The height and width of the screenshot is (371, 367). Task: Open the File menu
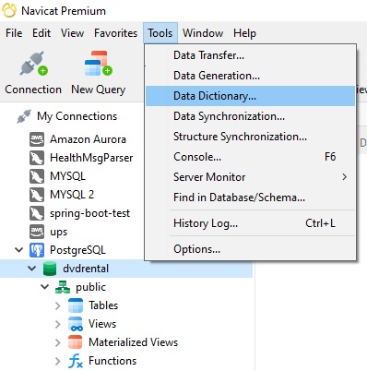pos(14,33)
